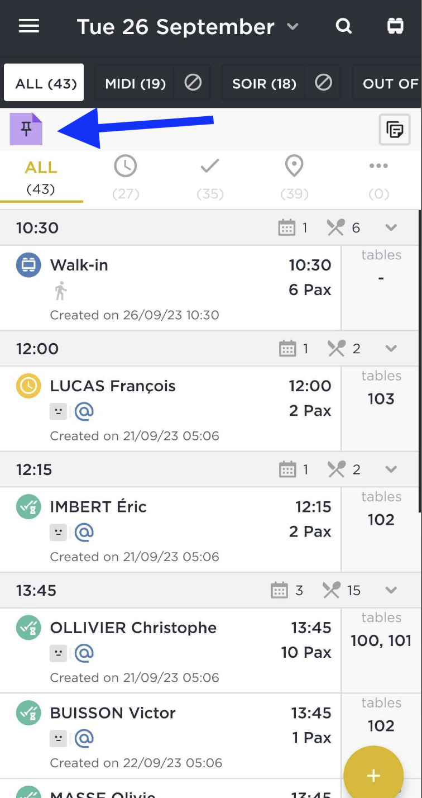Toggle block on MIDI service
This screenshot has height=798, width=422.
pos(193,83)
